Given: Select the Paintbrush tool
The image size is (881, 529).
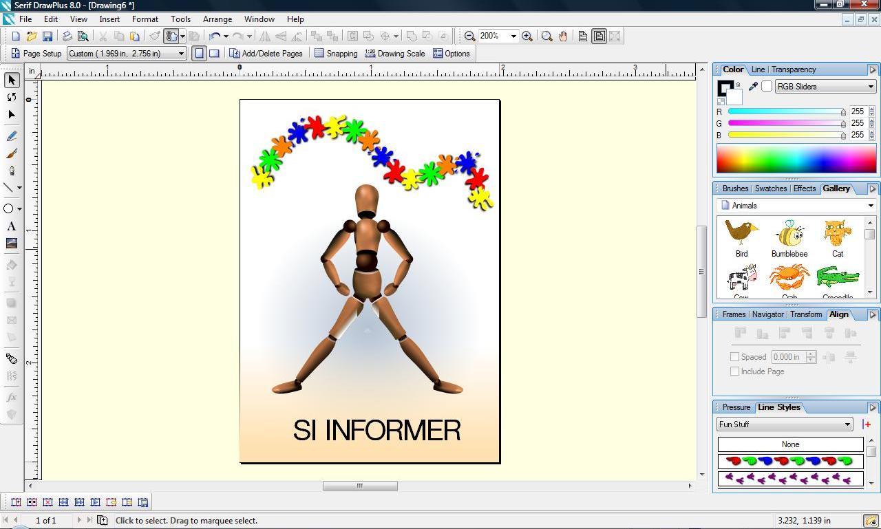Looking at the screenshot, I should tap(12, 153).
